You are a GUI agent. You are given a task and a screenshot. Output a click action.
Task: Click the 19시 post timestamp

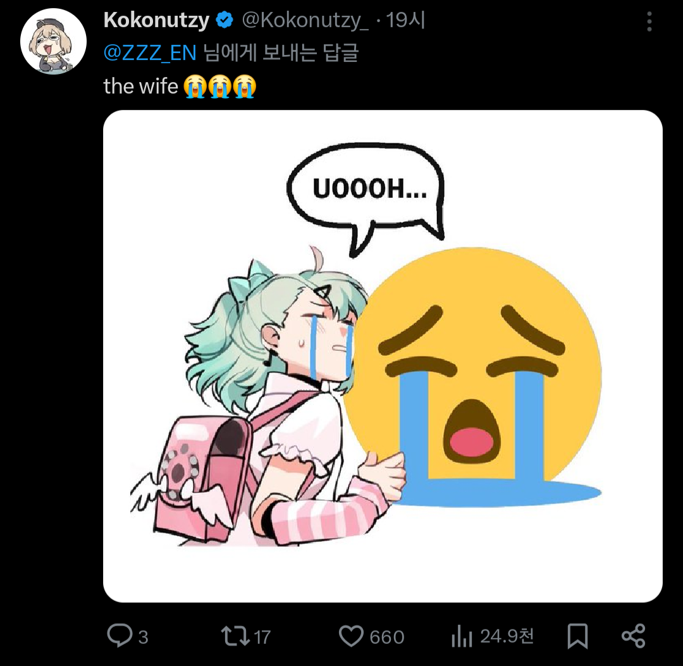(x=405, y=21)
